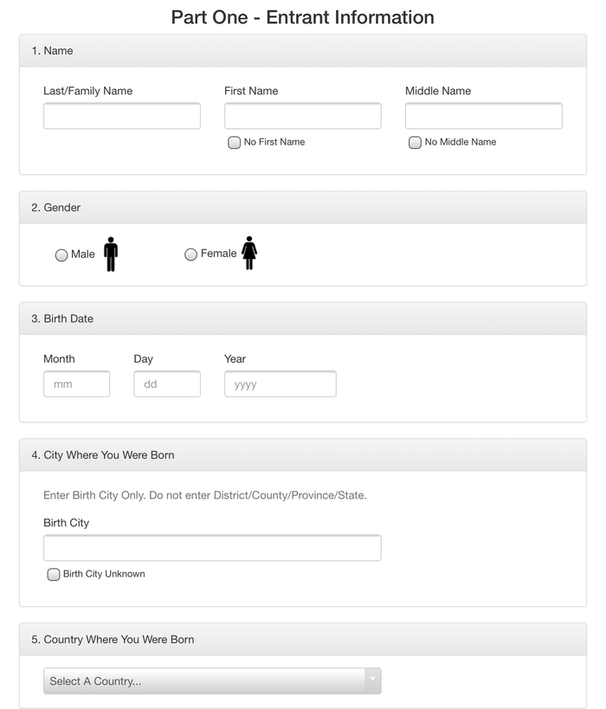Click into the First Name text box
The height and width of the screenshot is (709, 606).
pos(302,116)
